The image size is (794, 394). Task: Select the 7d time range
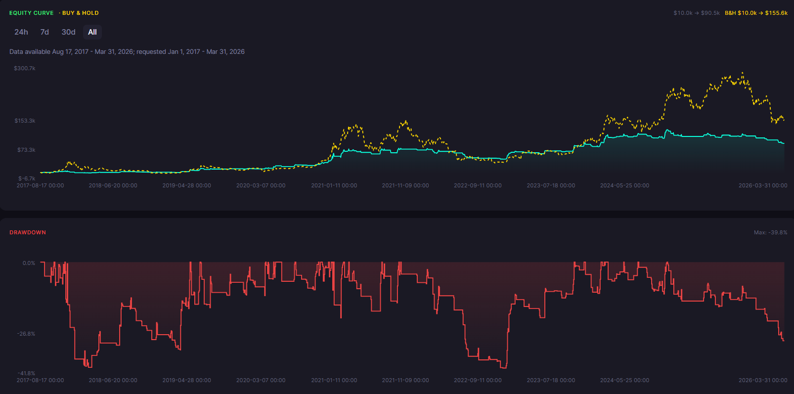tap(44, 32)
